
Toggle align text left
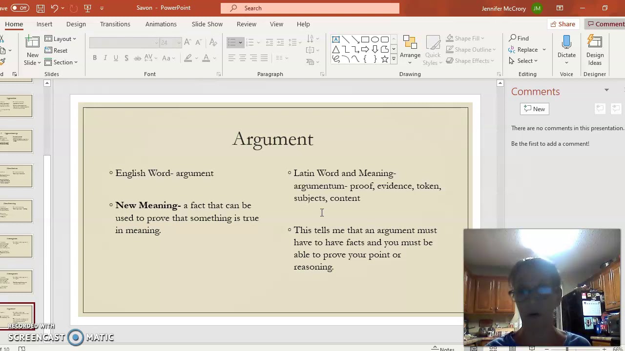[232, 58]
